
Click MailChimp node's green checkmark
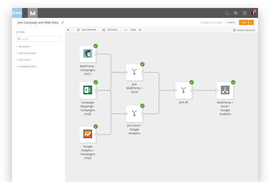pos(96,46)
